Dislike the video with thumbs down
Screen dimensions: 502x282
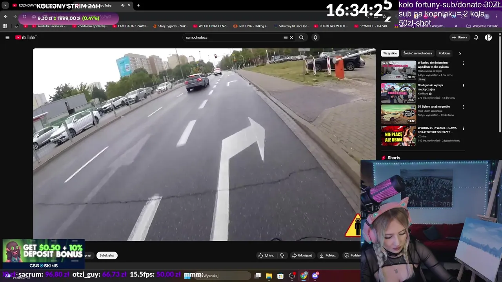point(282,255)
